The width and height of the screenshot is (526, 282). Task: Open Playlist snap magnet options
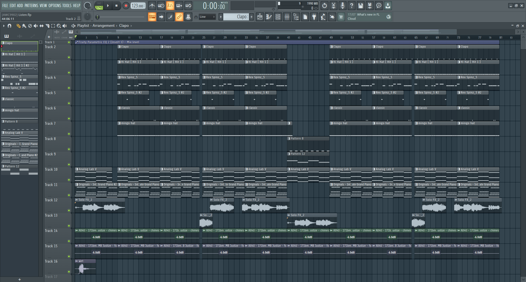coord(9,26)
